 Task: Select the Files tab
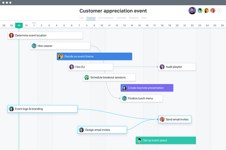[144, 18]
